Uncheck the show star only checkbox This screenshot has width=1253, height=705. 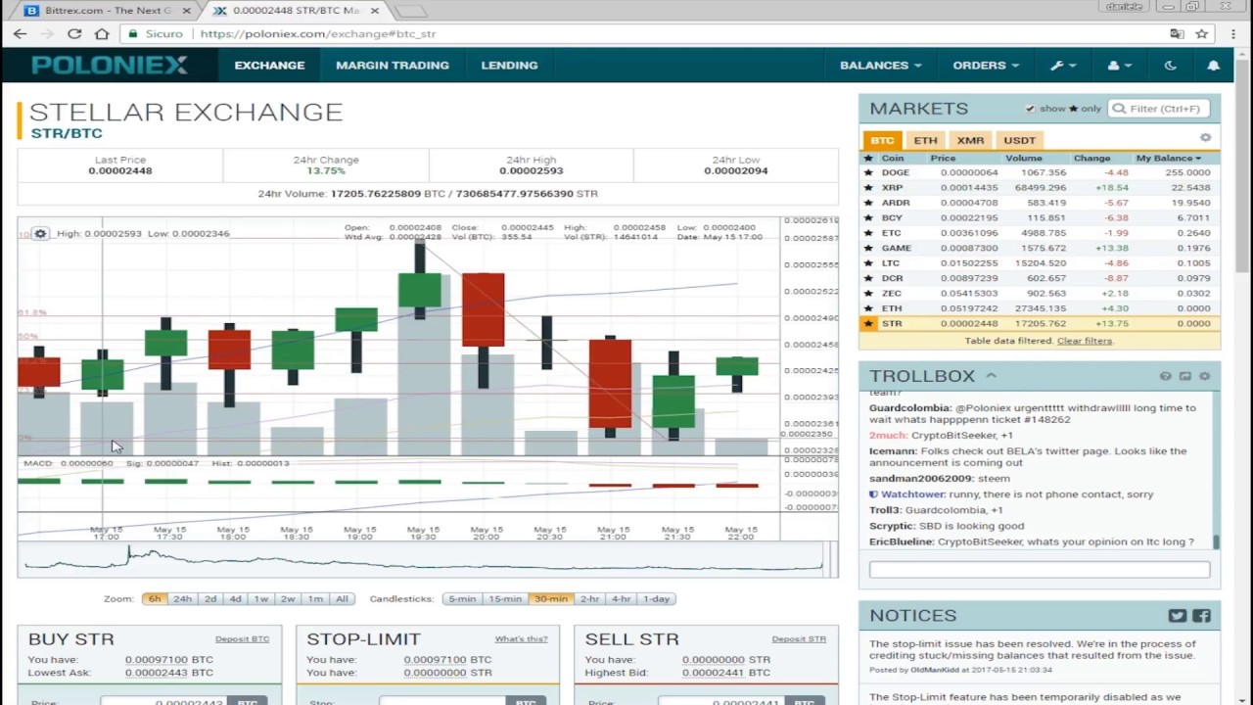pos(1030,109)
